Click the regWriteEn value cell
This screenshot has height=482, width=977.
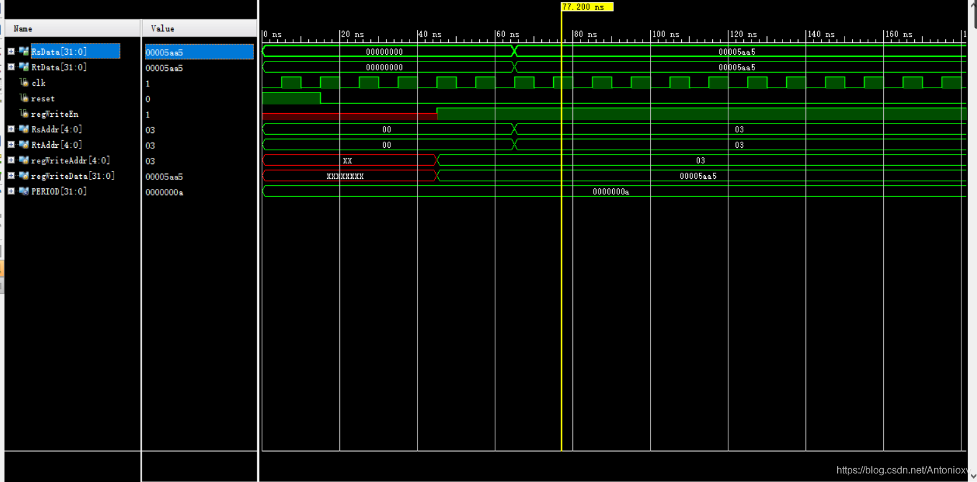click(148, 114)
